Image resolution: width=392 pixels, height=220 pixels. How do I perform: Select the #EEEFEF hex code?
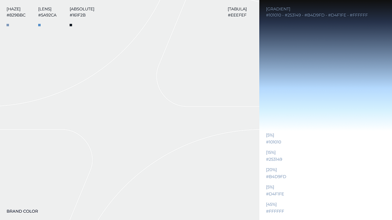[237, 15]
